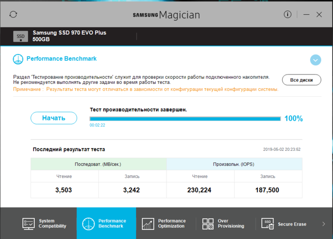Click the Произвольн. (IOPS) column header
Screen dimensions: 333x239
click(234, 164)
